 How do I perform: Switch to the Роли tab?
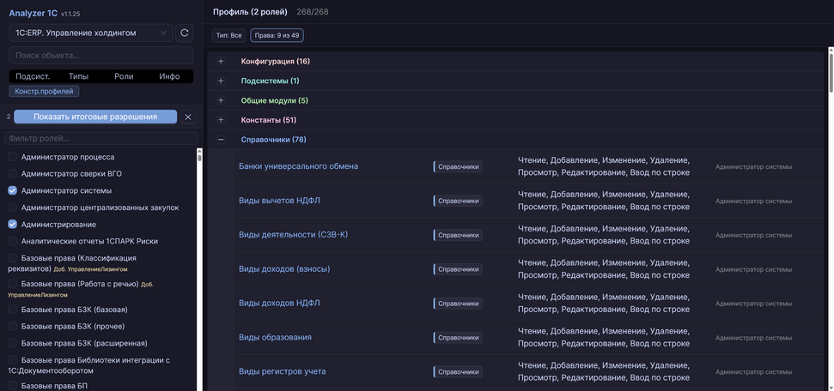tap(124, 76)
